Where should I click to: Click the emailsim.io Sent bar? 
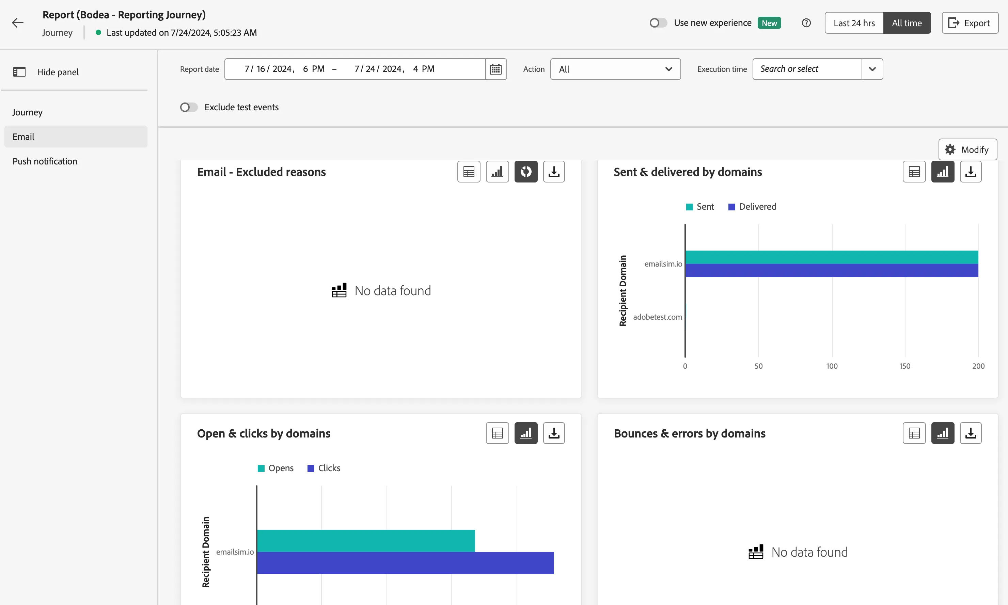tap(832, 257)
